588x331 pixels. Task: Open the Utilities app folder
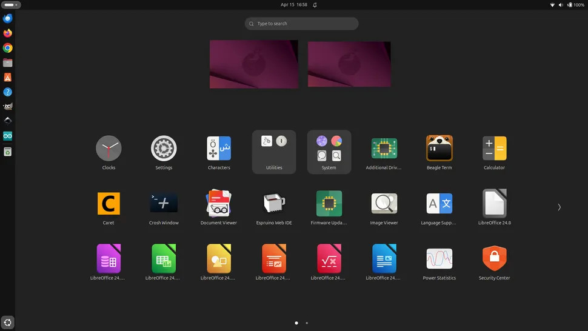(x=274, y=152)
